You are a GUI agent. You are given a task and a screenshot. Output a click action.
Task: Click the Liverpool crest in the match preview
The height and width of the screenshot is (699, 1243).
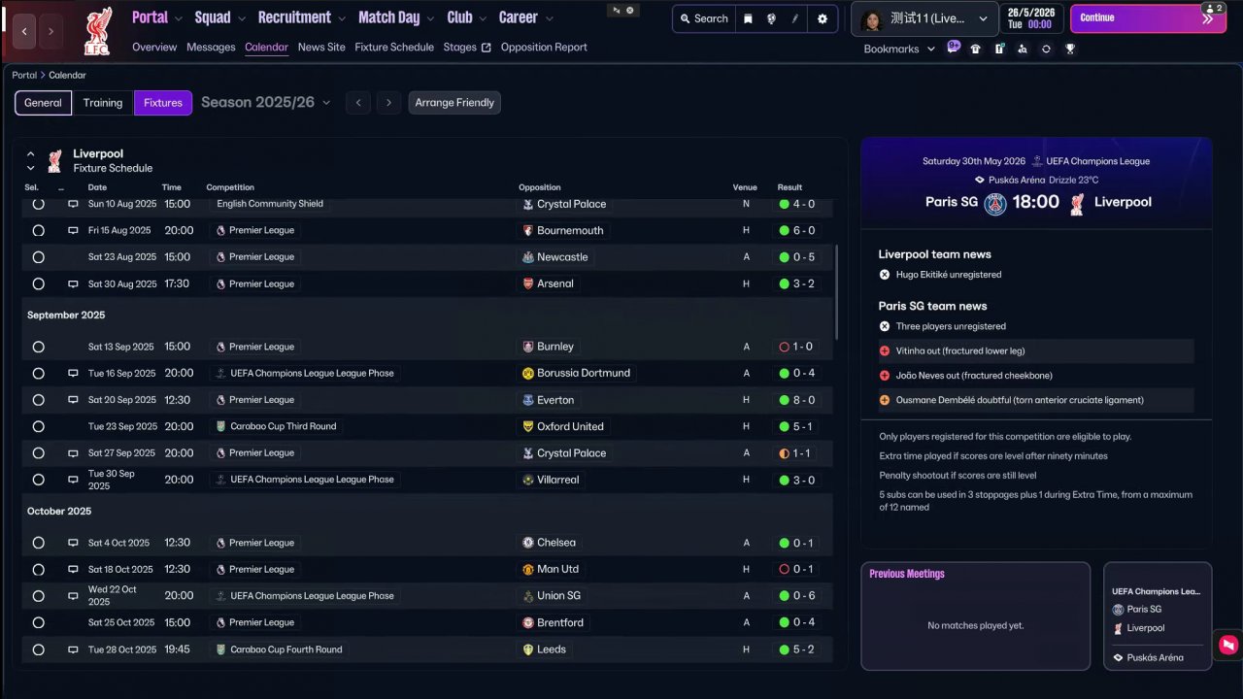[x=1077, y=203]
